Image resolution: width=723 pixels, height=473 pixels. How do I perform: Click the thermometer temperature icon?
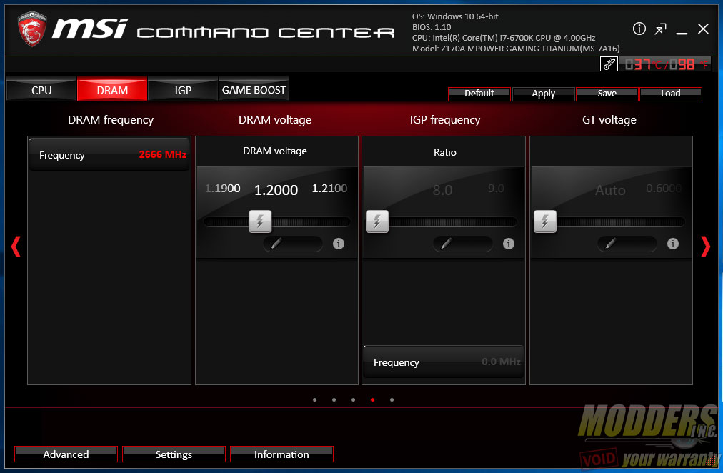click(x=609, y=64)
